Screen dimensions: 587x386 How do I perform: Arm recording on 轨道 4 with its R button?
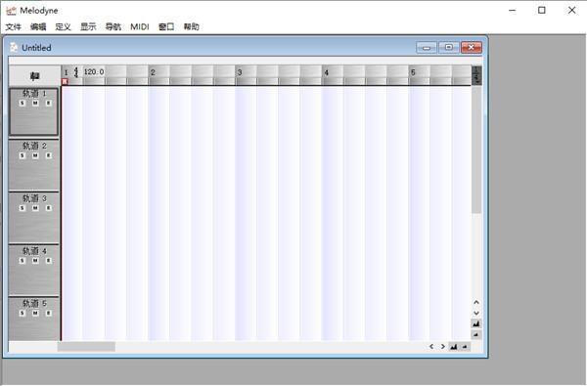click(48, 260)
